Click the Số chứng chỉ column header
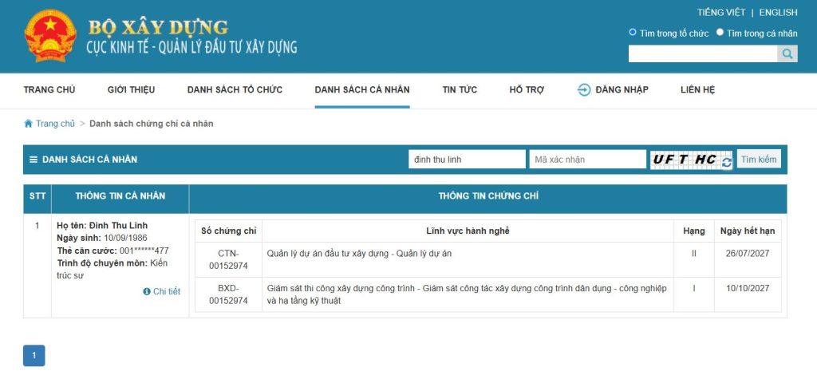 tap(228, 231)
